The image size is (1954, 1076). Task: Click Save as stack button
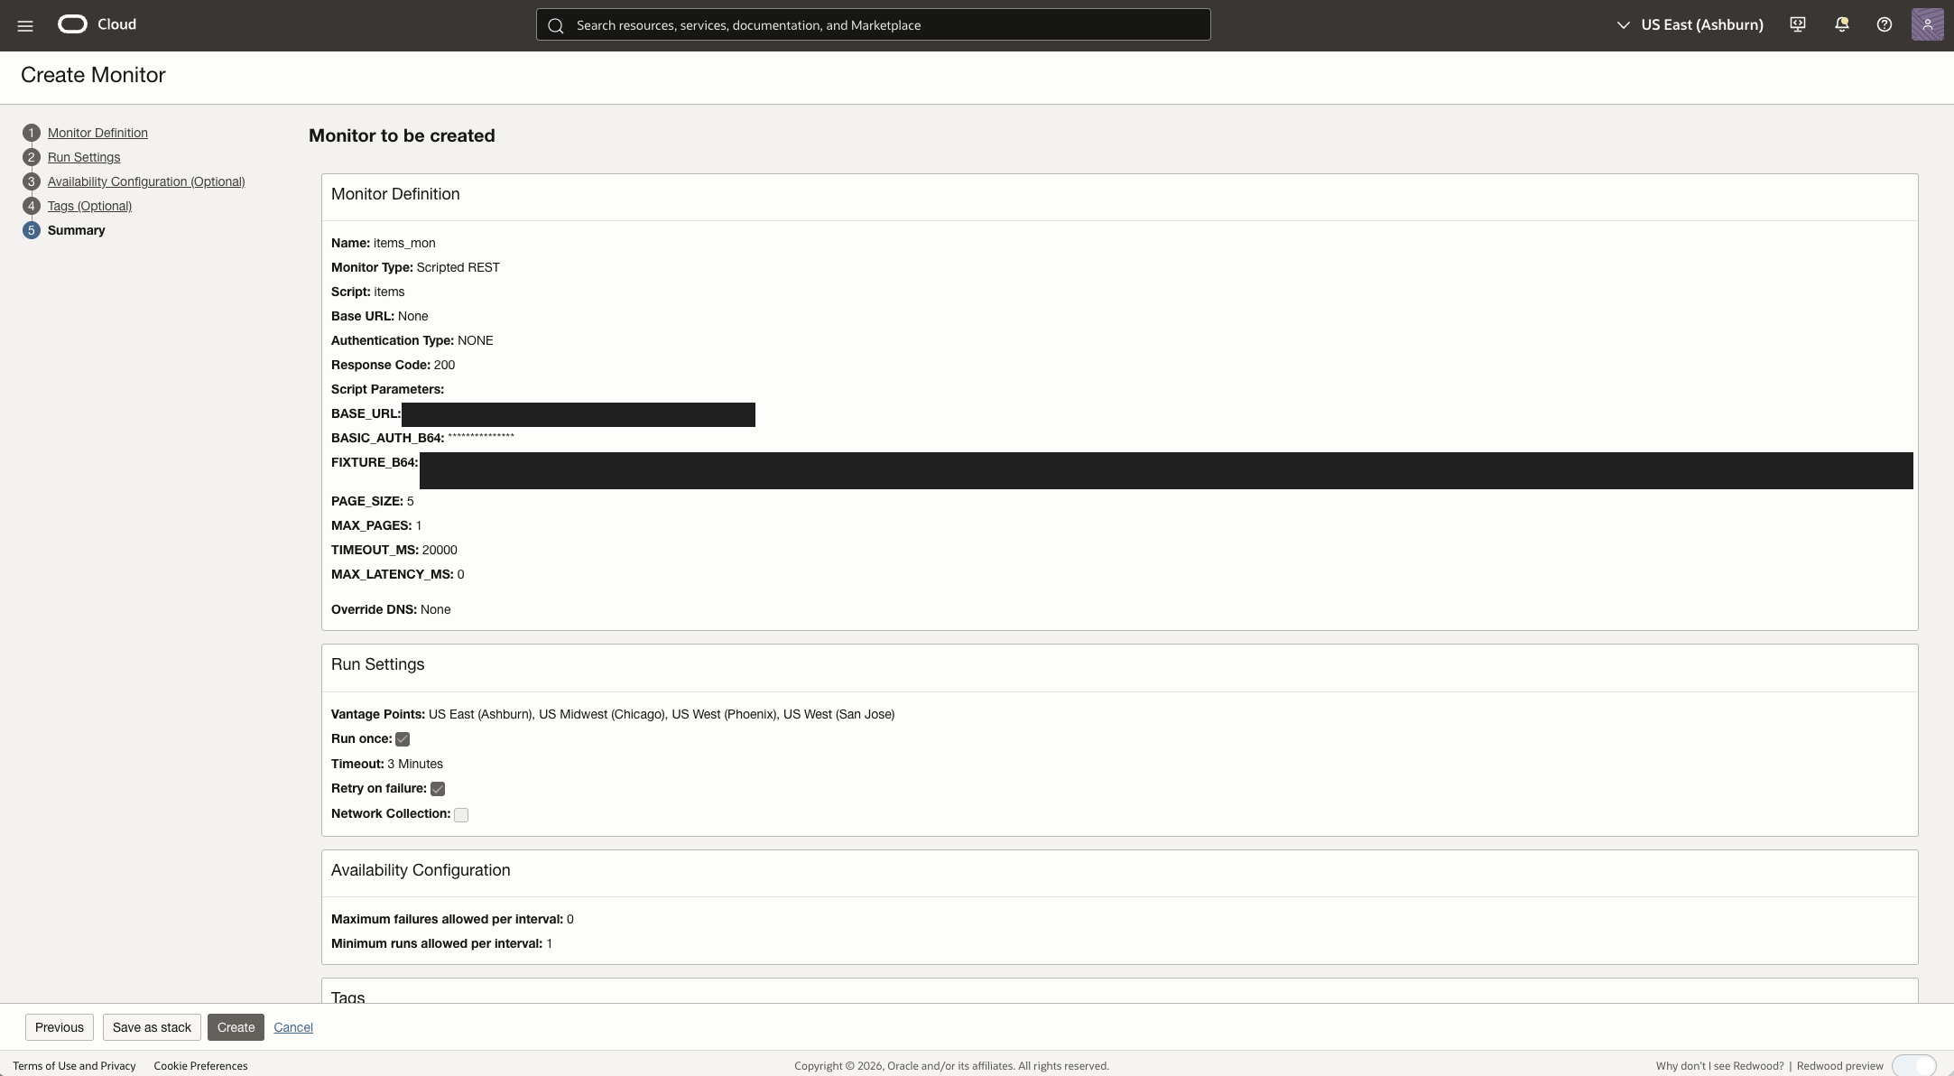[152, 1027]
